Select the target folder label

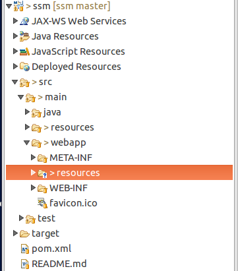pos(45,233)
